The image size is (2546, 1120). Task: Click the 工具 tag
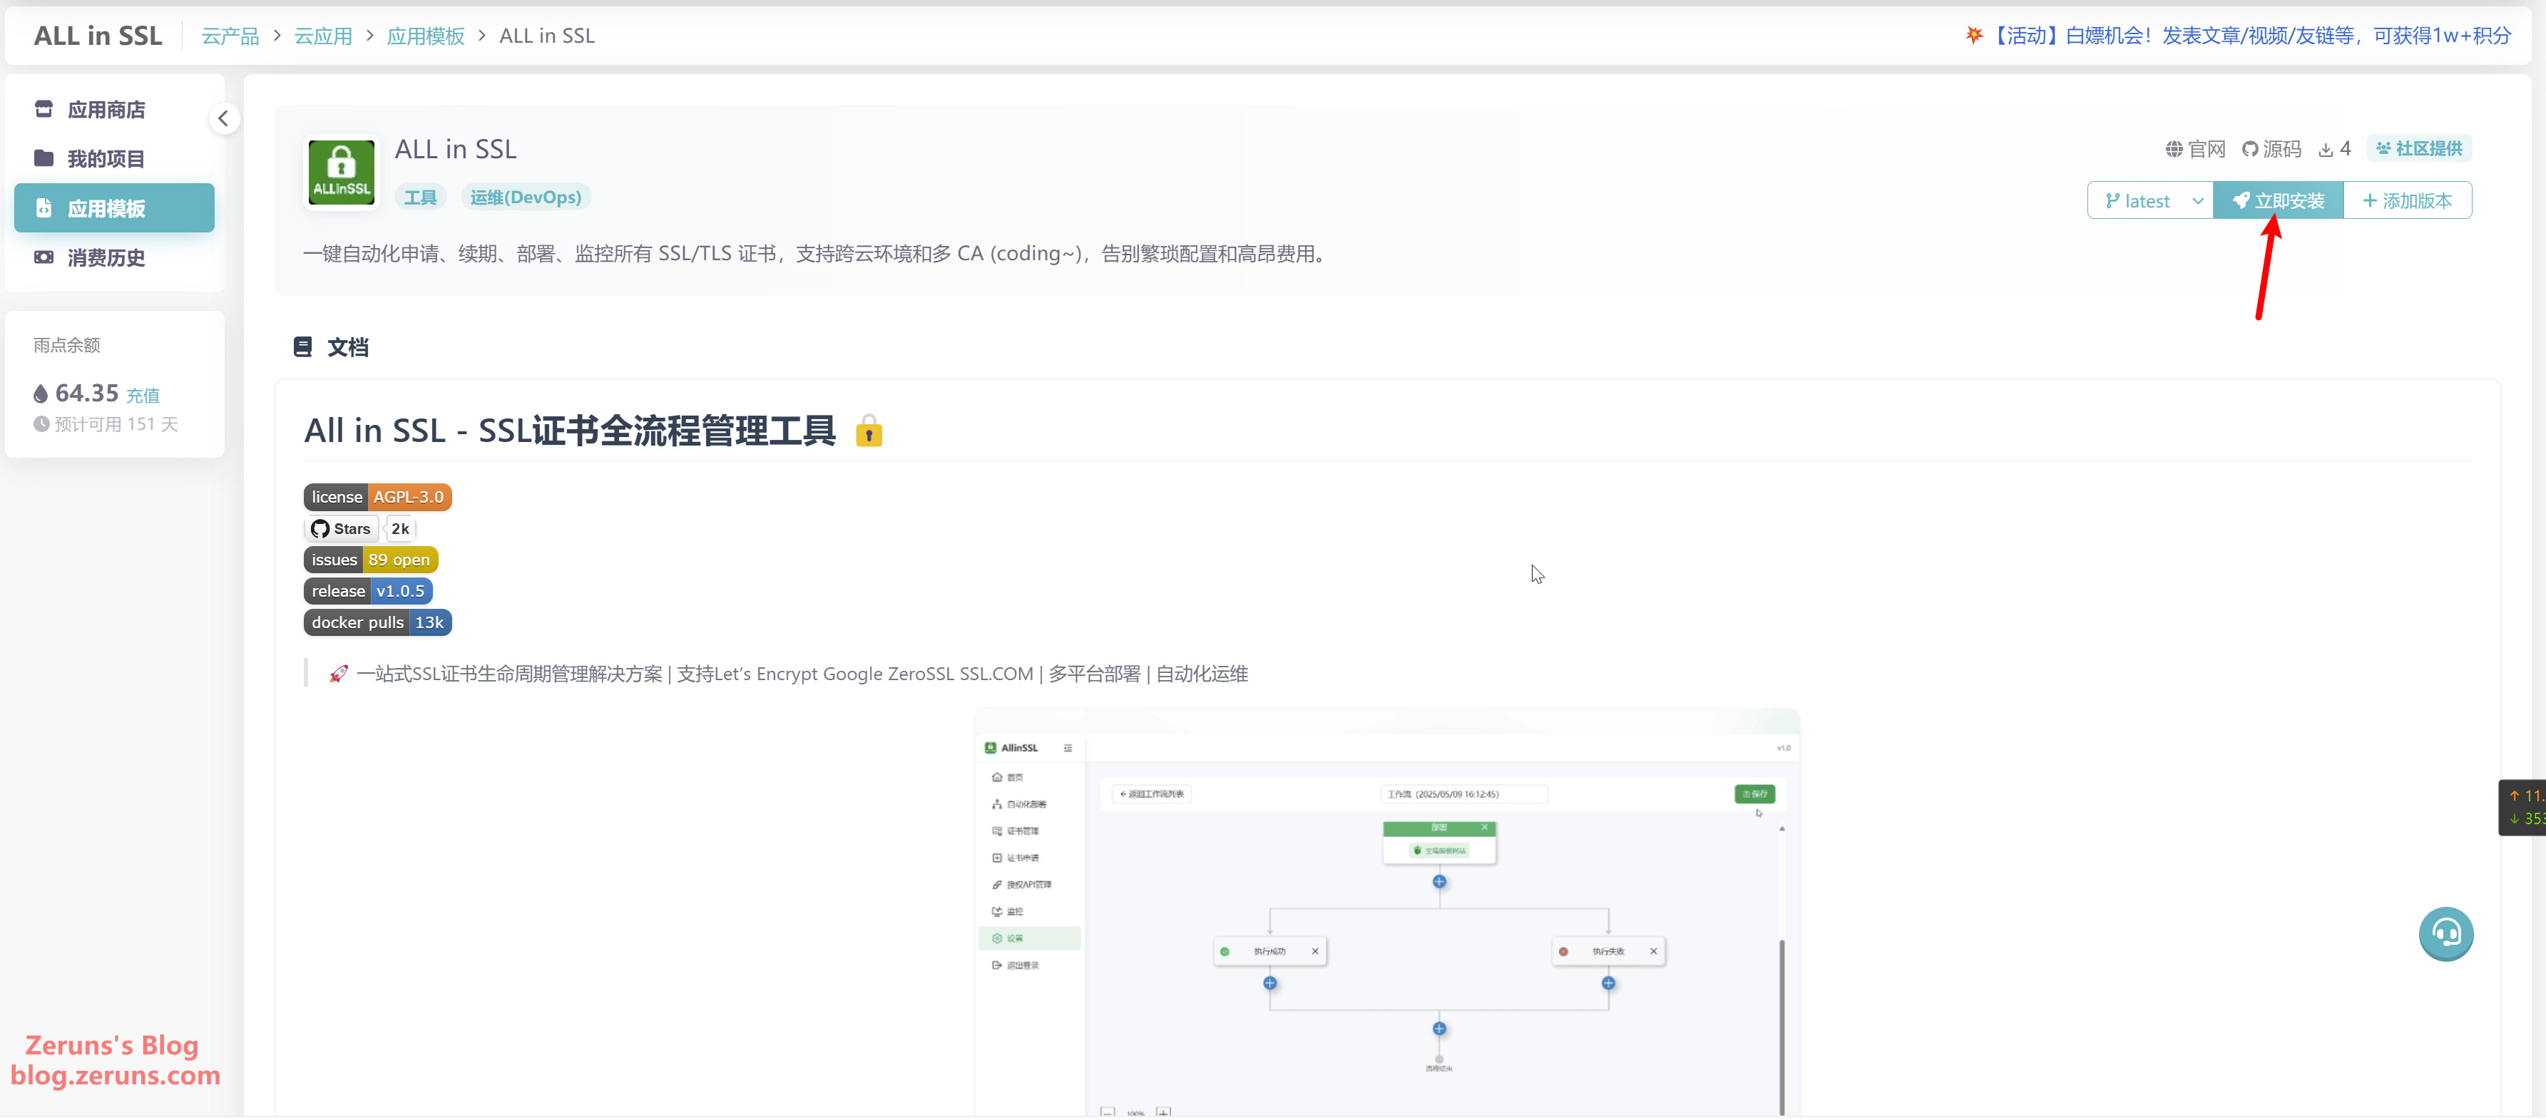(x=420, y=197)
